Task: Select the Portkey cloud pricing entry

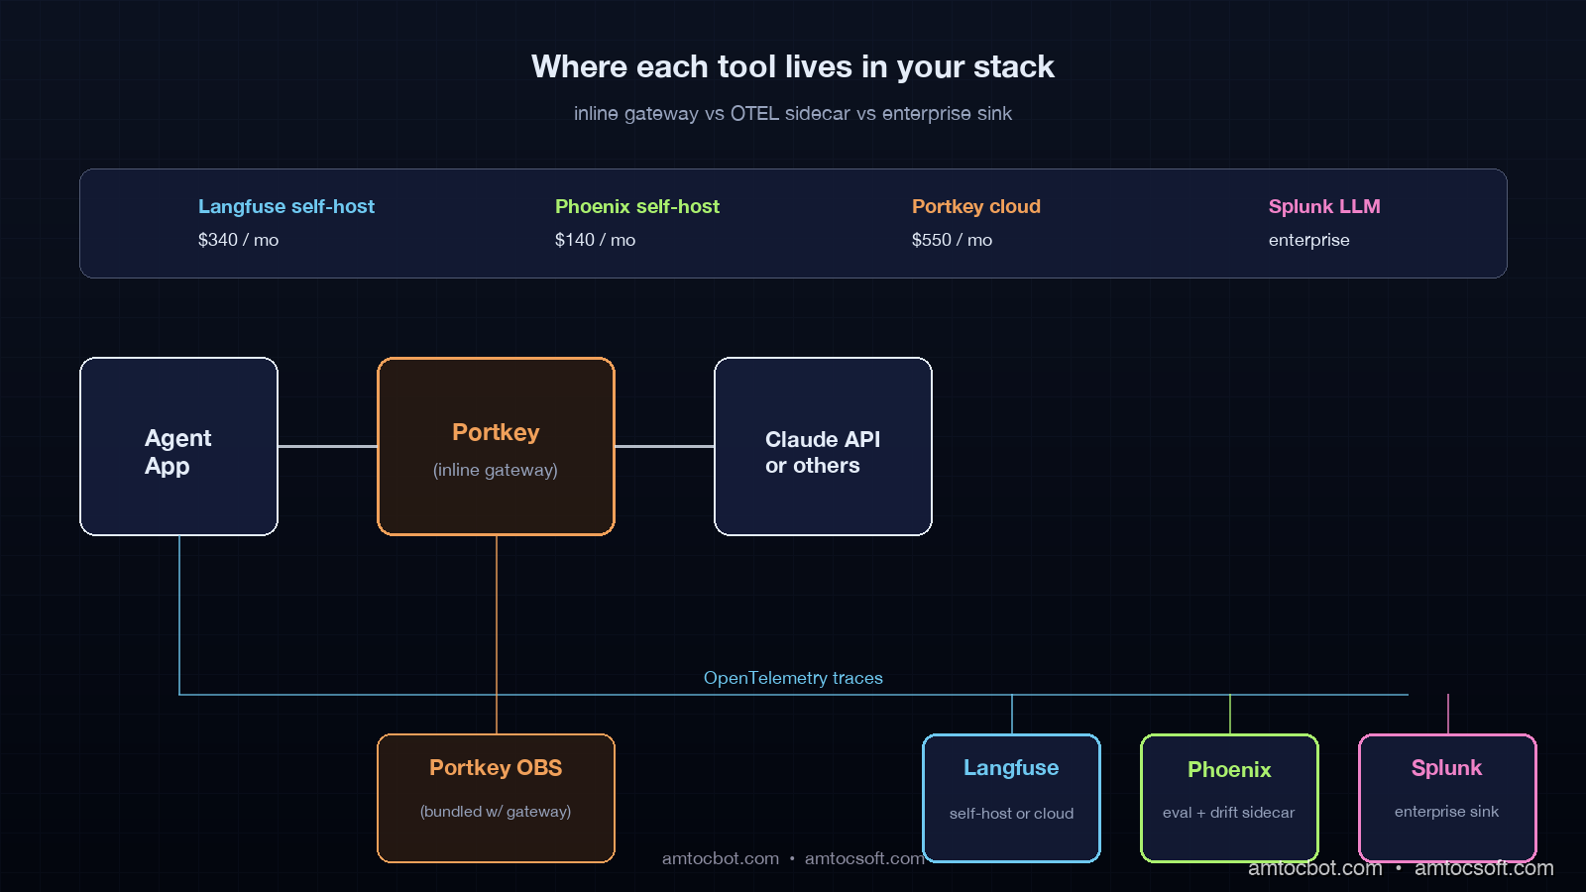Action: [x=975, y=206]
